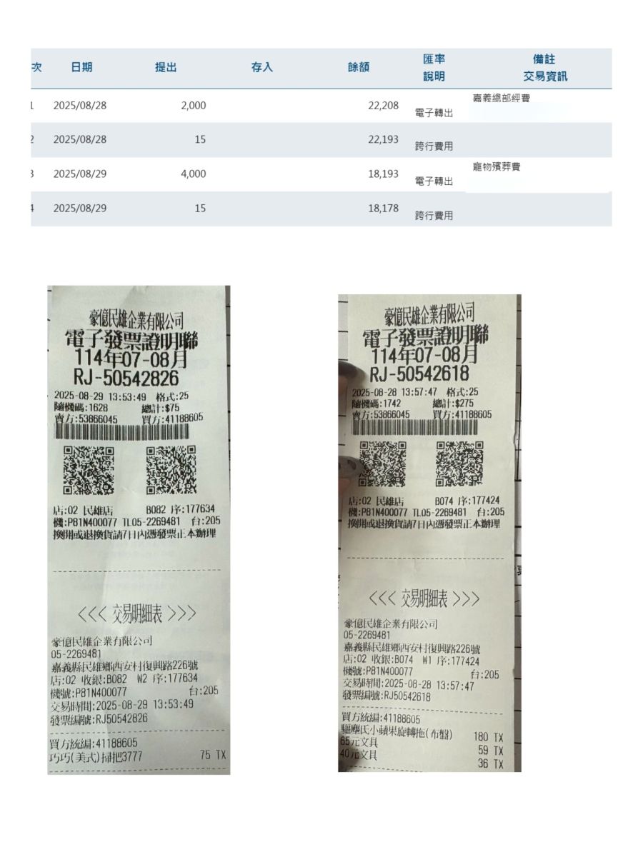Click the 嘉義總部經費 remark text
Screen dimensions: 643x857
pyautogui.click(x=501, y=98)
